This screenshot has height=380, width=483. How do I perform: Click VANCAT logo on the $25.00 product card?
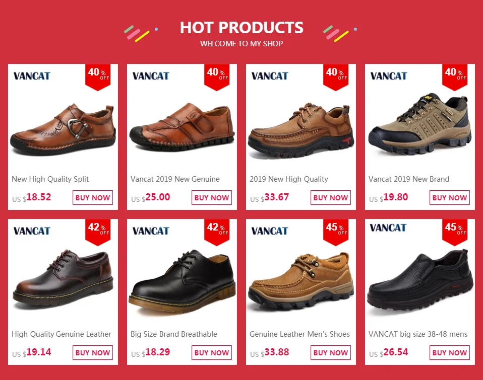(x=151, y=76)
